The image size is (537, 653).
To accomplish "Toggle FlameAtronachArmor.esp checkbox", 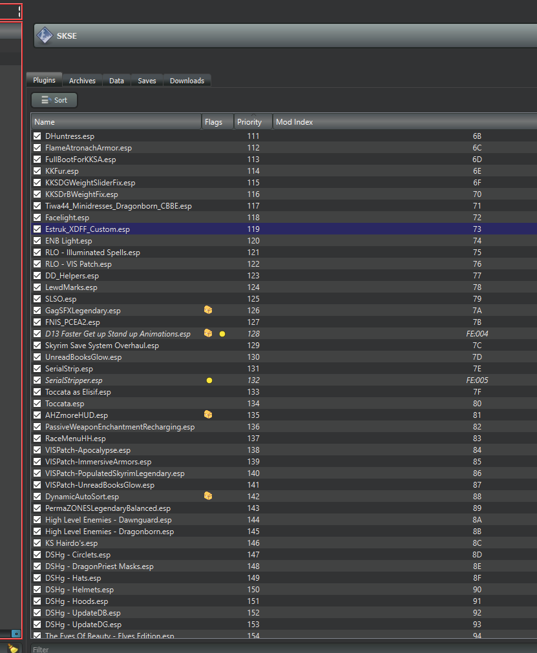I will click(x=37, y=147).
